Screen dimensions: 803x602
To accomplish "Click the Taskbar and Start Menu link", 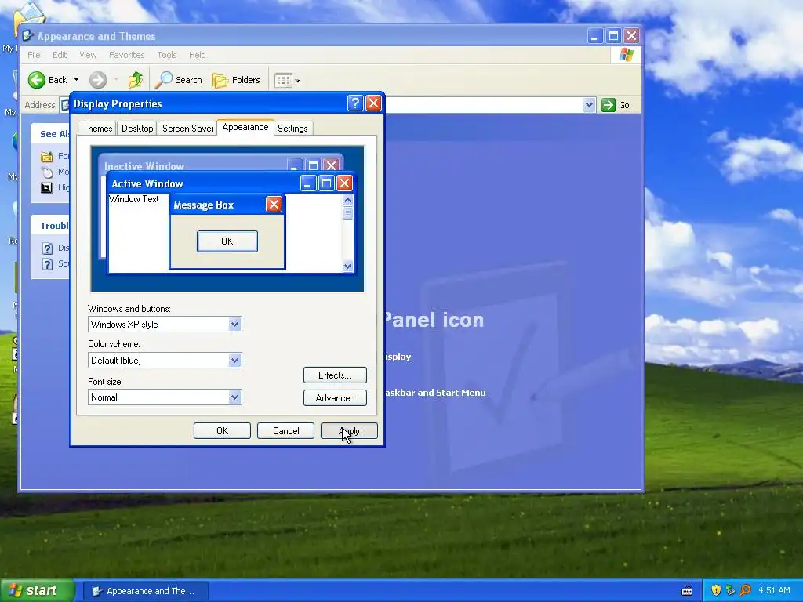I will (434, 393).
